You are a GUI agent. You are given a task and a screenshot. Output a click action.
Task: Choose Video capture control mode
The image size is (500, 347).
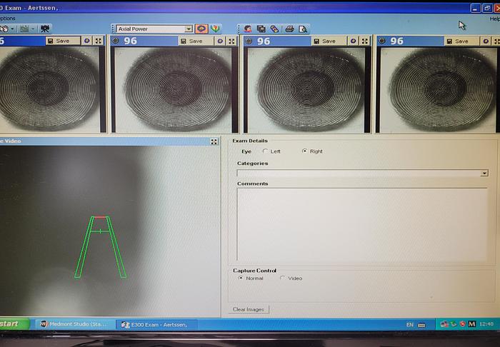(x=283, y=278)
